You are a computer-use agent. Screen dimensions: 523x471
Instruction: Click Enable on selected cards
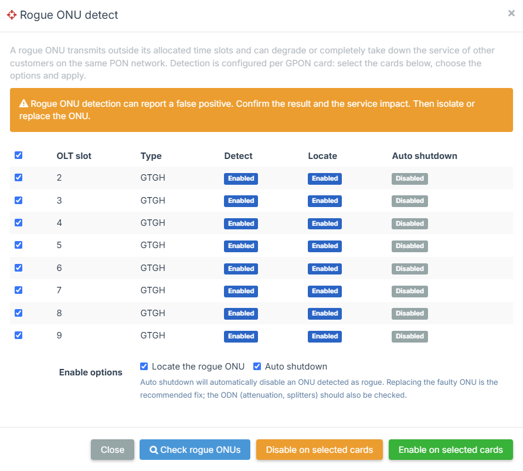pyautogui.click(x=451, y=450)
